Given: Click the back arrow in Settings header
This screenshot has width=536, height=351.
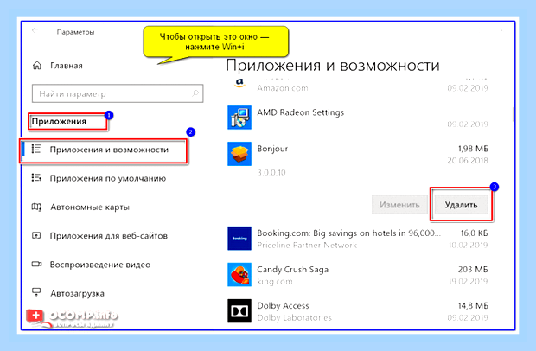Looking at the screenshot, I should pyautogui.click(x=34, y=31).
